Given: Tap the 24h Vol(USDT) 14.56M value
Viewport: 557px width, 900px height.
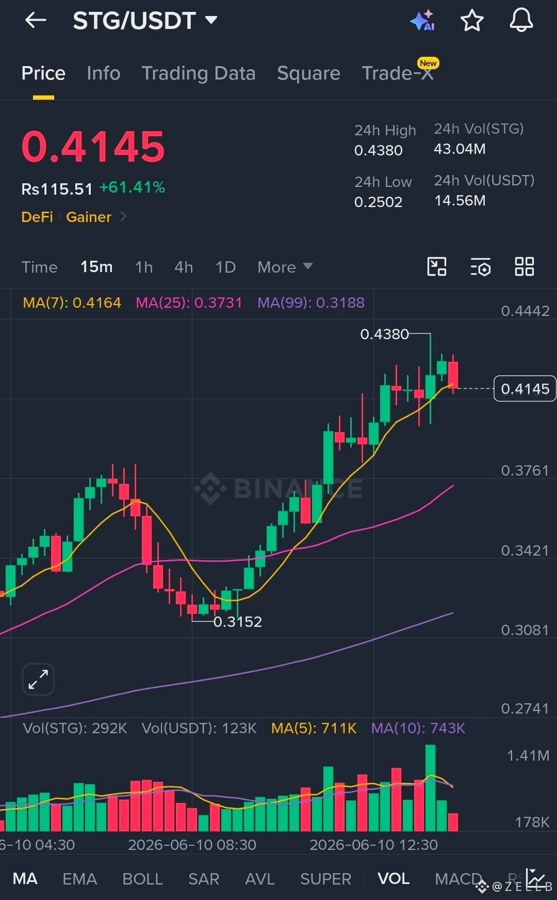Looking at the screenshot, I should click(460, 200).
